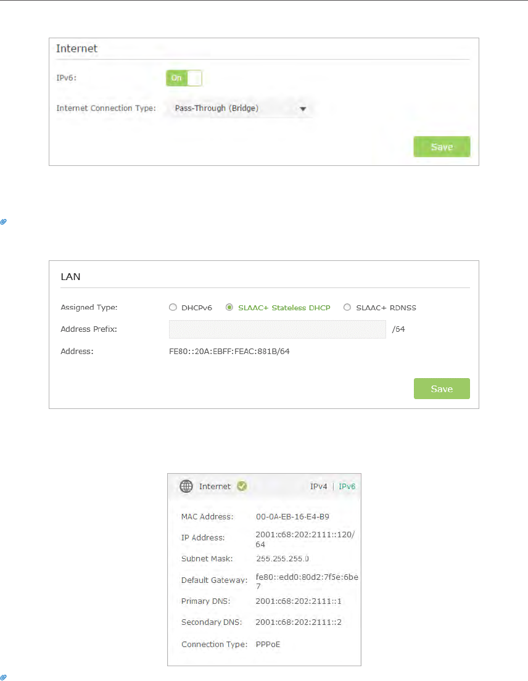This screenshot has height=681, width=528.
Task: Click the dropdown arrow beside Pass-Through (Bridge)
Action: pos(303,109)
